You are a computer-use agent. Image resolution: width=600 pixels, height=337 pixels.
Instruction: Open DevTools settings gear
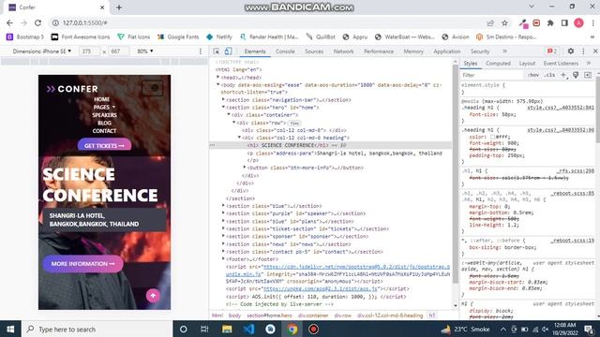tap(571, 51)
